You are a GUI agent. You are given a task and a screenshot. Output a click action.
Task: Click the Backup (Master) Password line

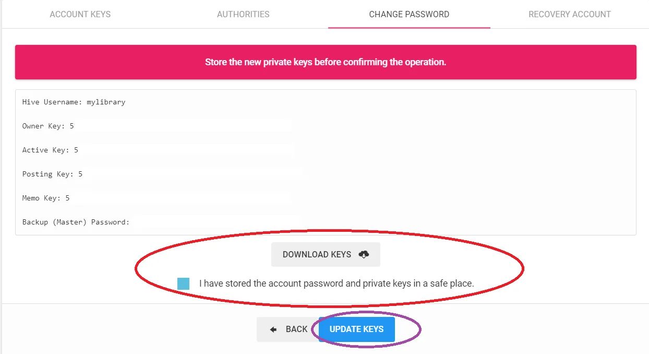(76, 222)
